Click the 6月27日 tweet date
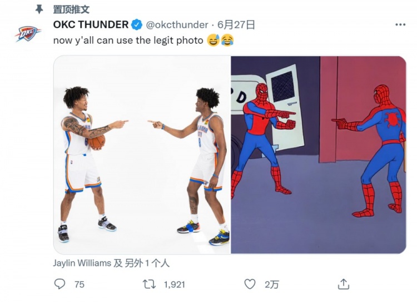Image resolution: width=417 pixels, height=302 pixels. click(236, 24)
